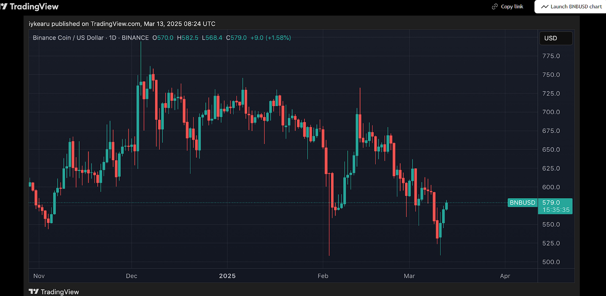Viewport: 606px width, 296px height.
Task: Click the chain-link icon beside Copy link
Action: coord(495,6)
